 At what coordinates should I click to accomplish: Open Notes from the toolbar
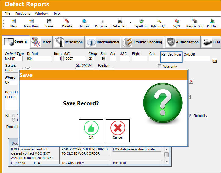[x=85, y=23]
